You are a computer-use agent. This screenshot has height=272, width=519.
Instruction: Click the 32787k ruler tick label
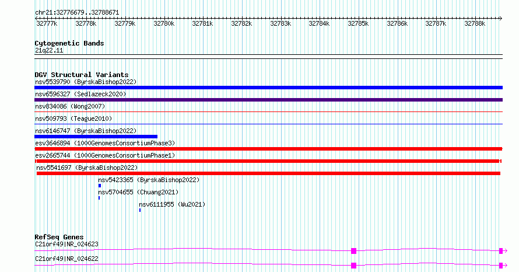coord(436,23)
